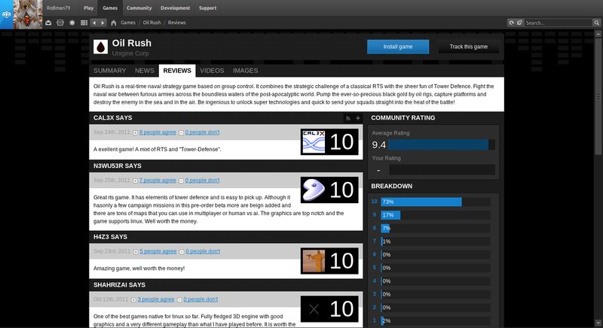The image size is (603, 328).
Task: Click SHAHRIZAI's X avatar image
Action: [314, 309]
